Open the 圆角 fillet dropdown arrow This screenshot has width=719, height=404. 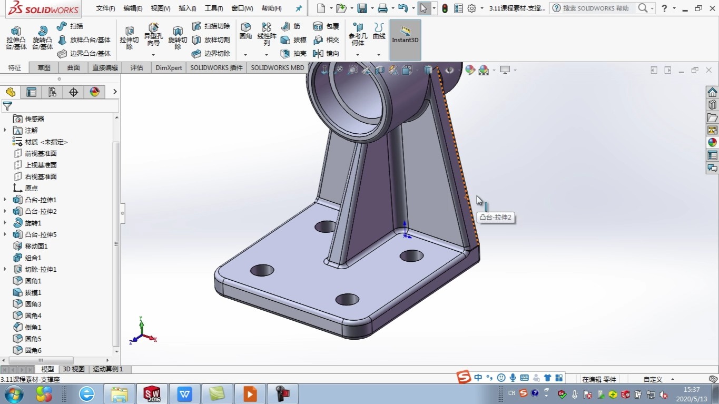click(245, 55)
